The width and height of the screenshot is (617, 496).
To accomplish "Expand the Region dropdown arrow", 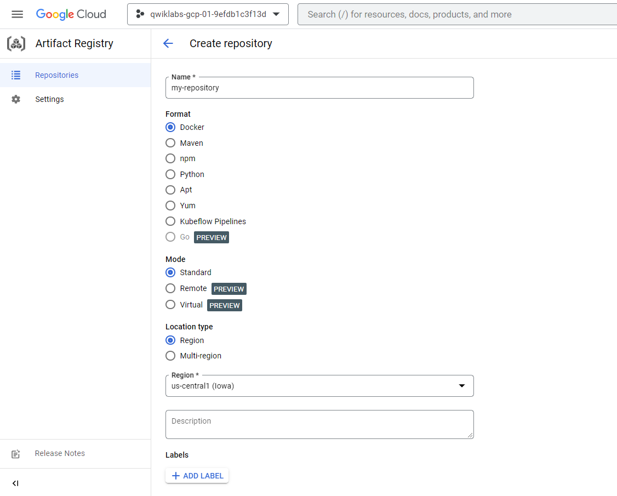I will 462,386.
